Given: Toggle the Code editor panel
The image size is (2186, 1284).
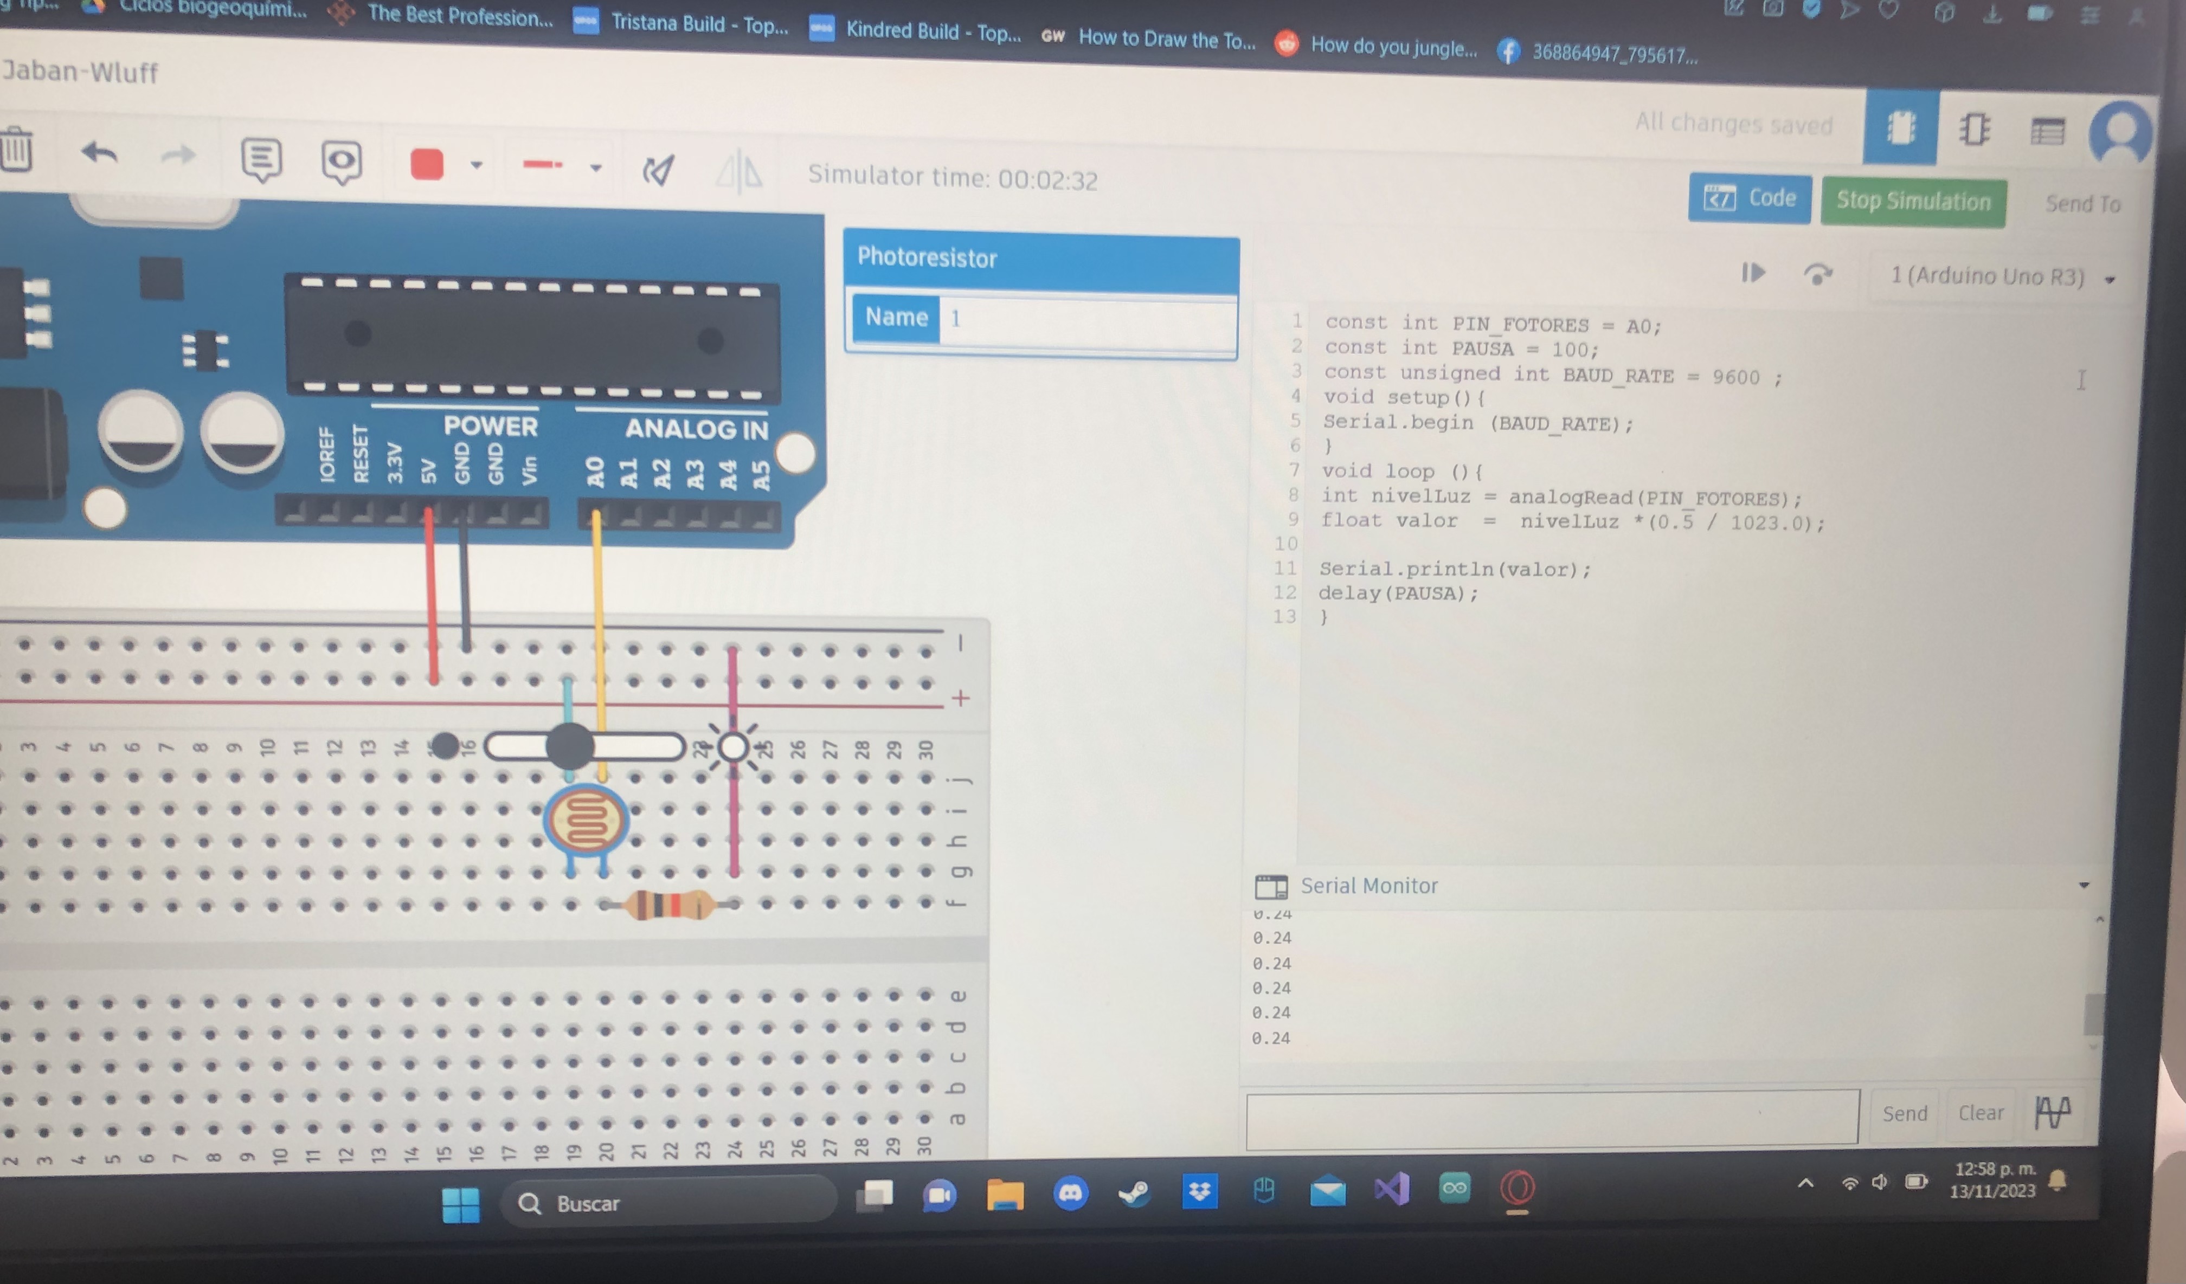Looking at the screenshot, I should (1749, 198).
